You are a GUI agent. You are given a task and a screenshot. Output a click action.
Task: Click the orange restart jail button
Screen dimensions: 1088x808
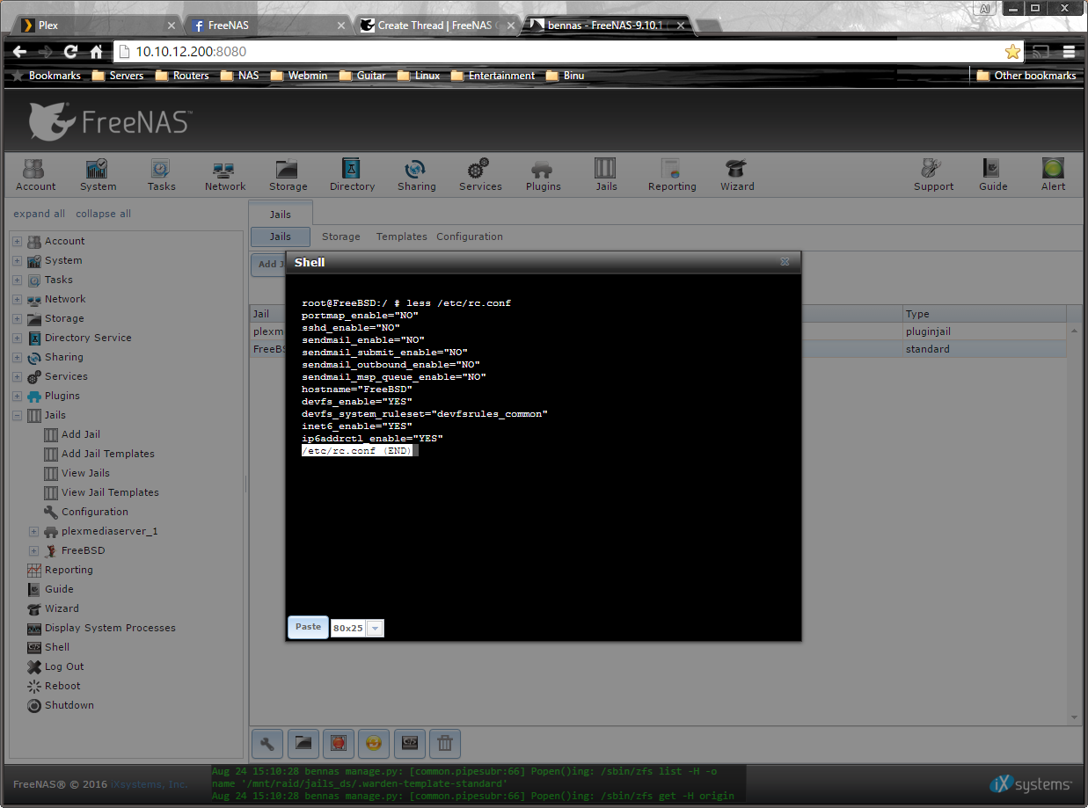click(x=374, y=744)
